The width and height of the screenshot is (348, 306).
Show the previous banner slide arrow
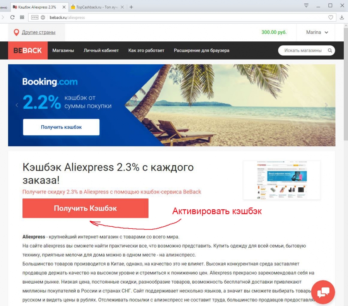(17, 105)
